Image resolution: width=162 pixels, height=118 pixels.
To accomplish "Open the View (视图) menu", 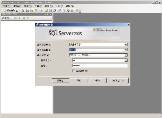I will click(28, 6).
